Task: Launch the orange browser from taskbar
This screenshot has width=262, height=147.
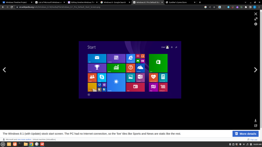Action: point(15,144)
